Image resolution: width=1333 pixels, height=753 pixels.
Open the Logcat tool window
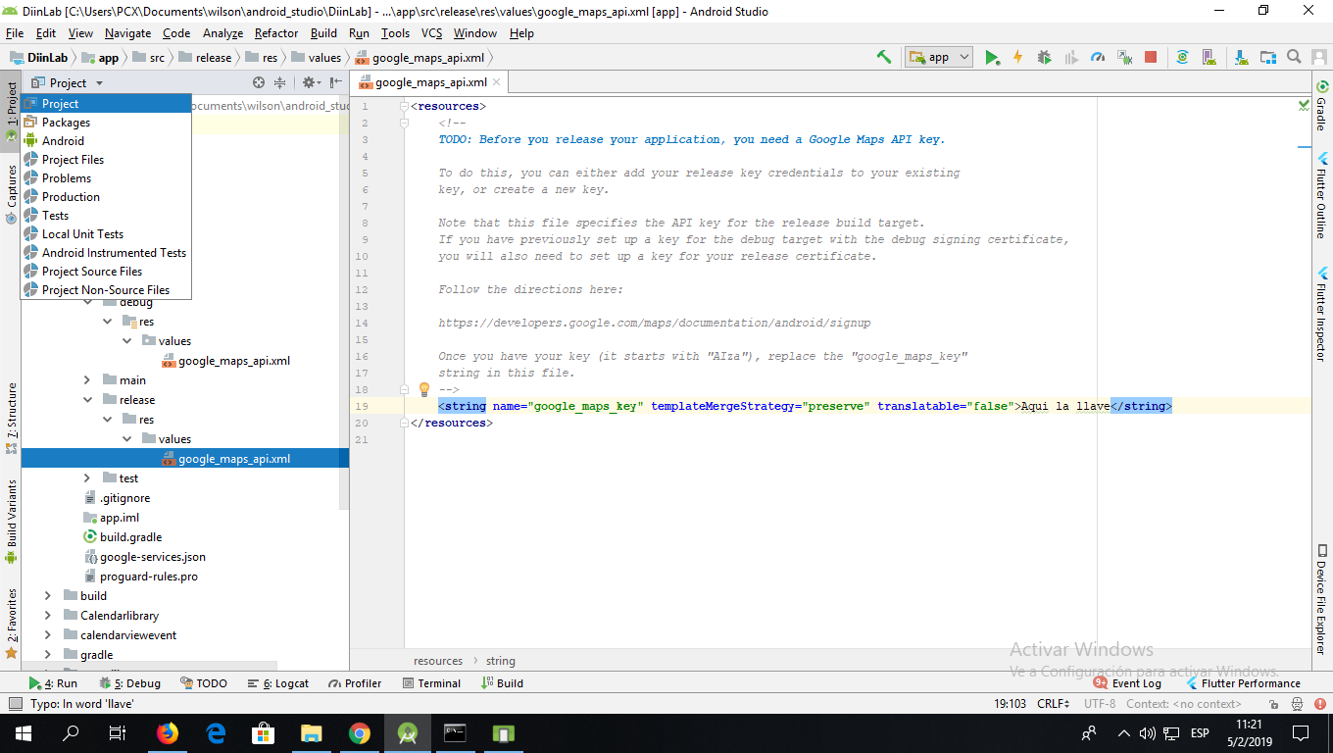point(278,683)
